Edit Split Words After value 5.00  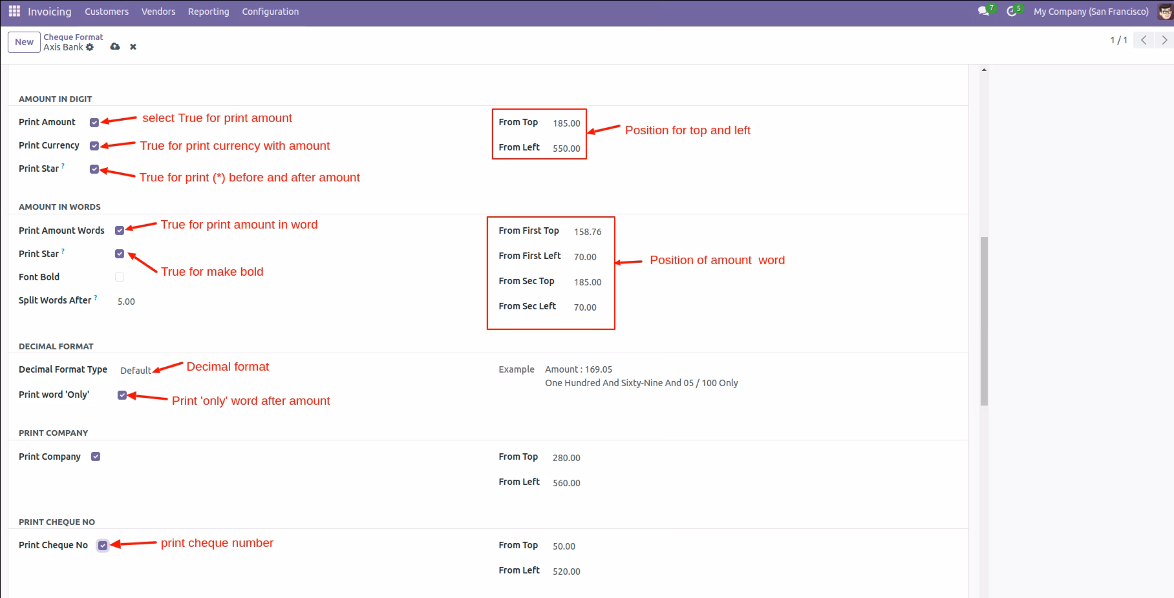pyautogui.click(x=127, y=302)
